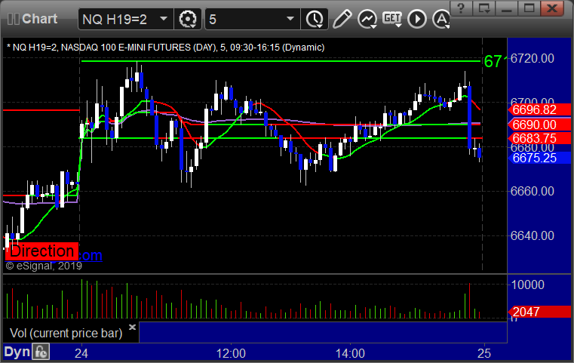Click the Chart title grip handle
This screenshot has width=574, height=363.
[x=14, y=19]
